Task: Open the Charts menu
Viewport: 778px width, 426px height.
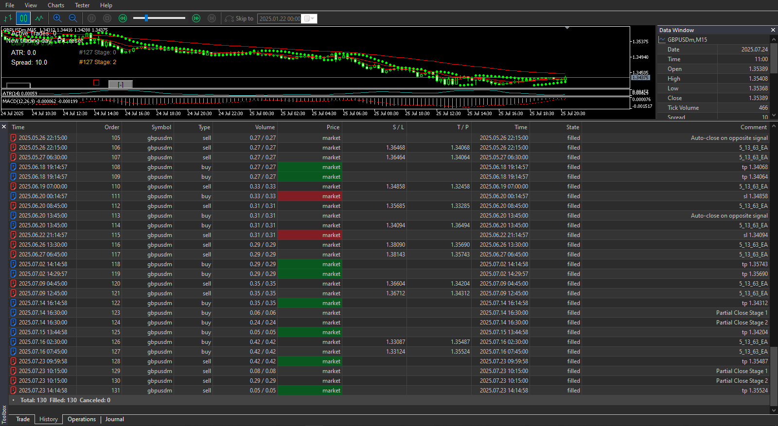Action: [x=56, y=5]
